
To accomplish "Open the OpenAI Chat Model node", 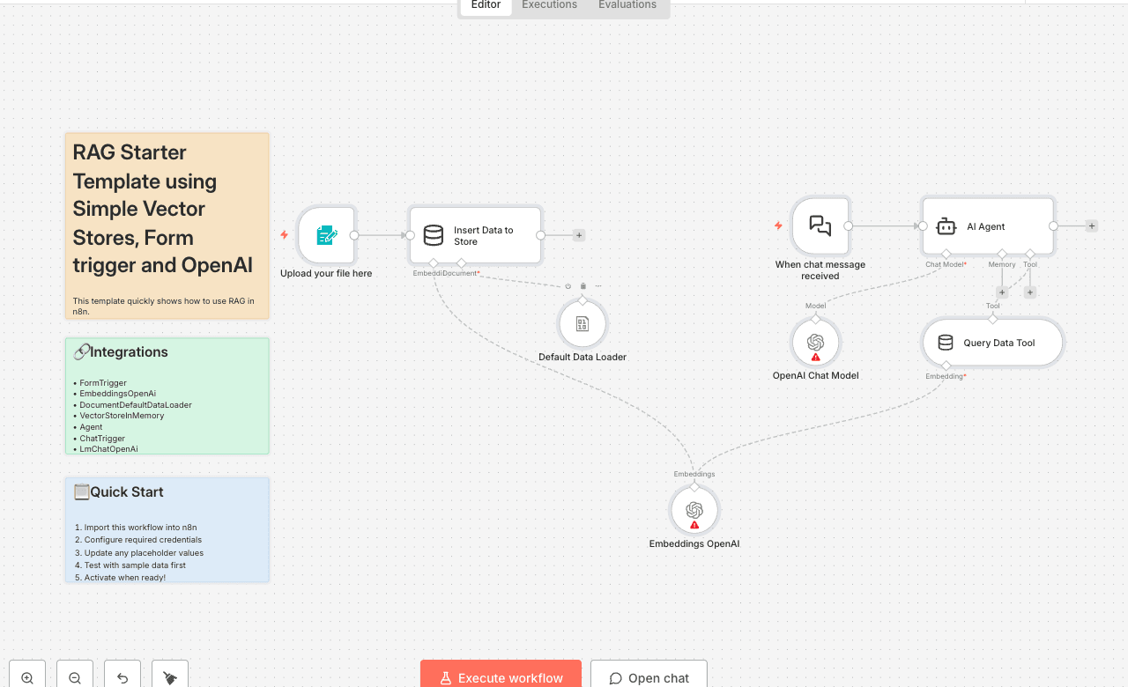I will tap(815, 343).
